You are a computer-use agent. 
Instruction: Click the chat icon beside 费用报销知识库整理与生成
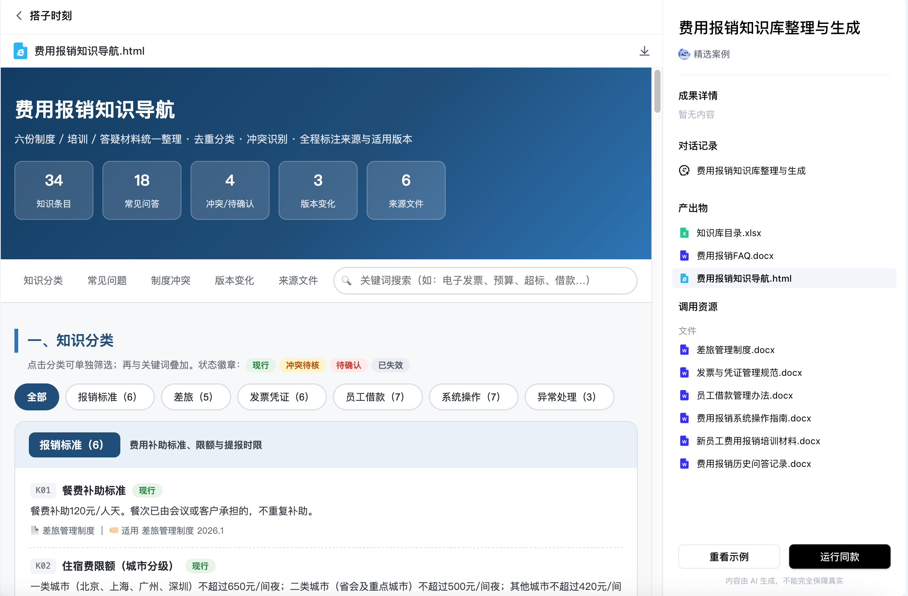[684, 170]
